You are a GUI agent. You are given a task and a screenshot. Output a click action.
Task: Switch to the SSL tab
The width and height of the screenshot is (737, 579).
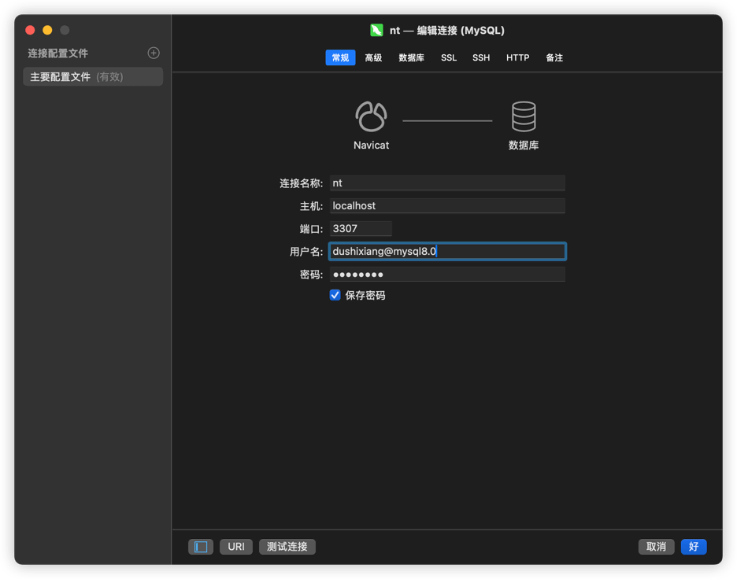click(448, 57)
